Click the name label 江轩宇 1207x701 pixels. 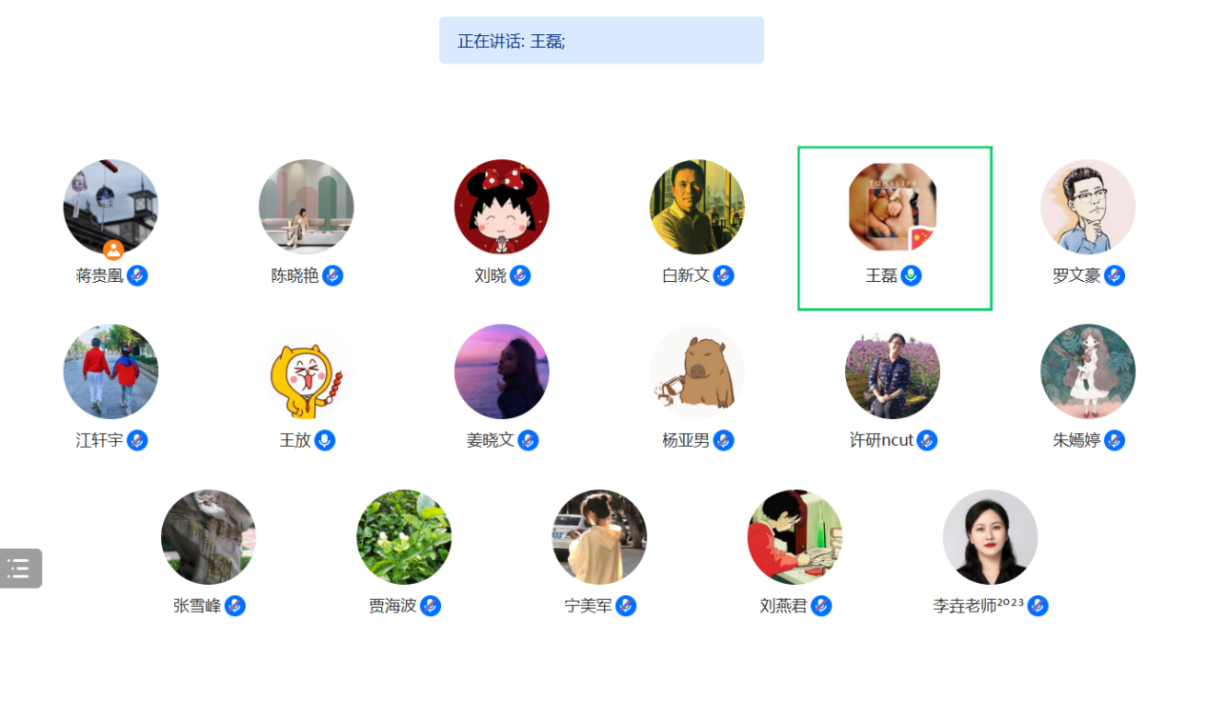point(100,441)
